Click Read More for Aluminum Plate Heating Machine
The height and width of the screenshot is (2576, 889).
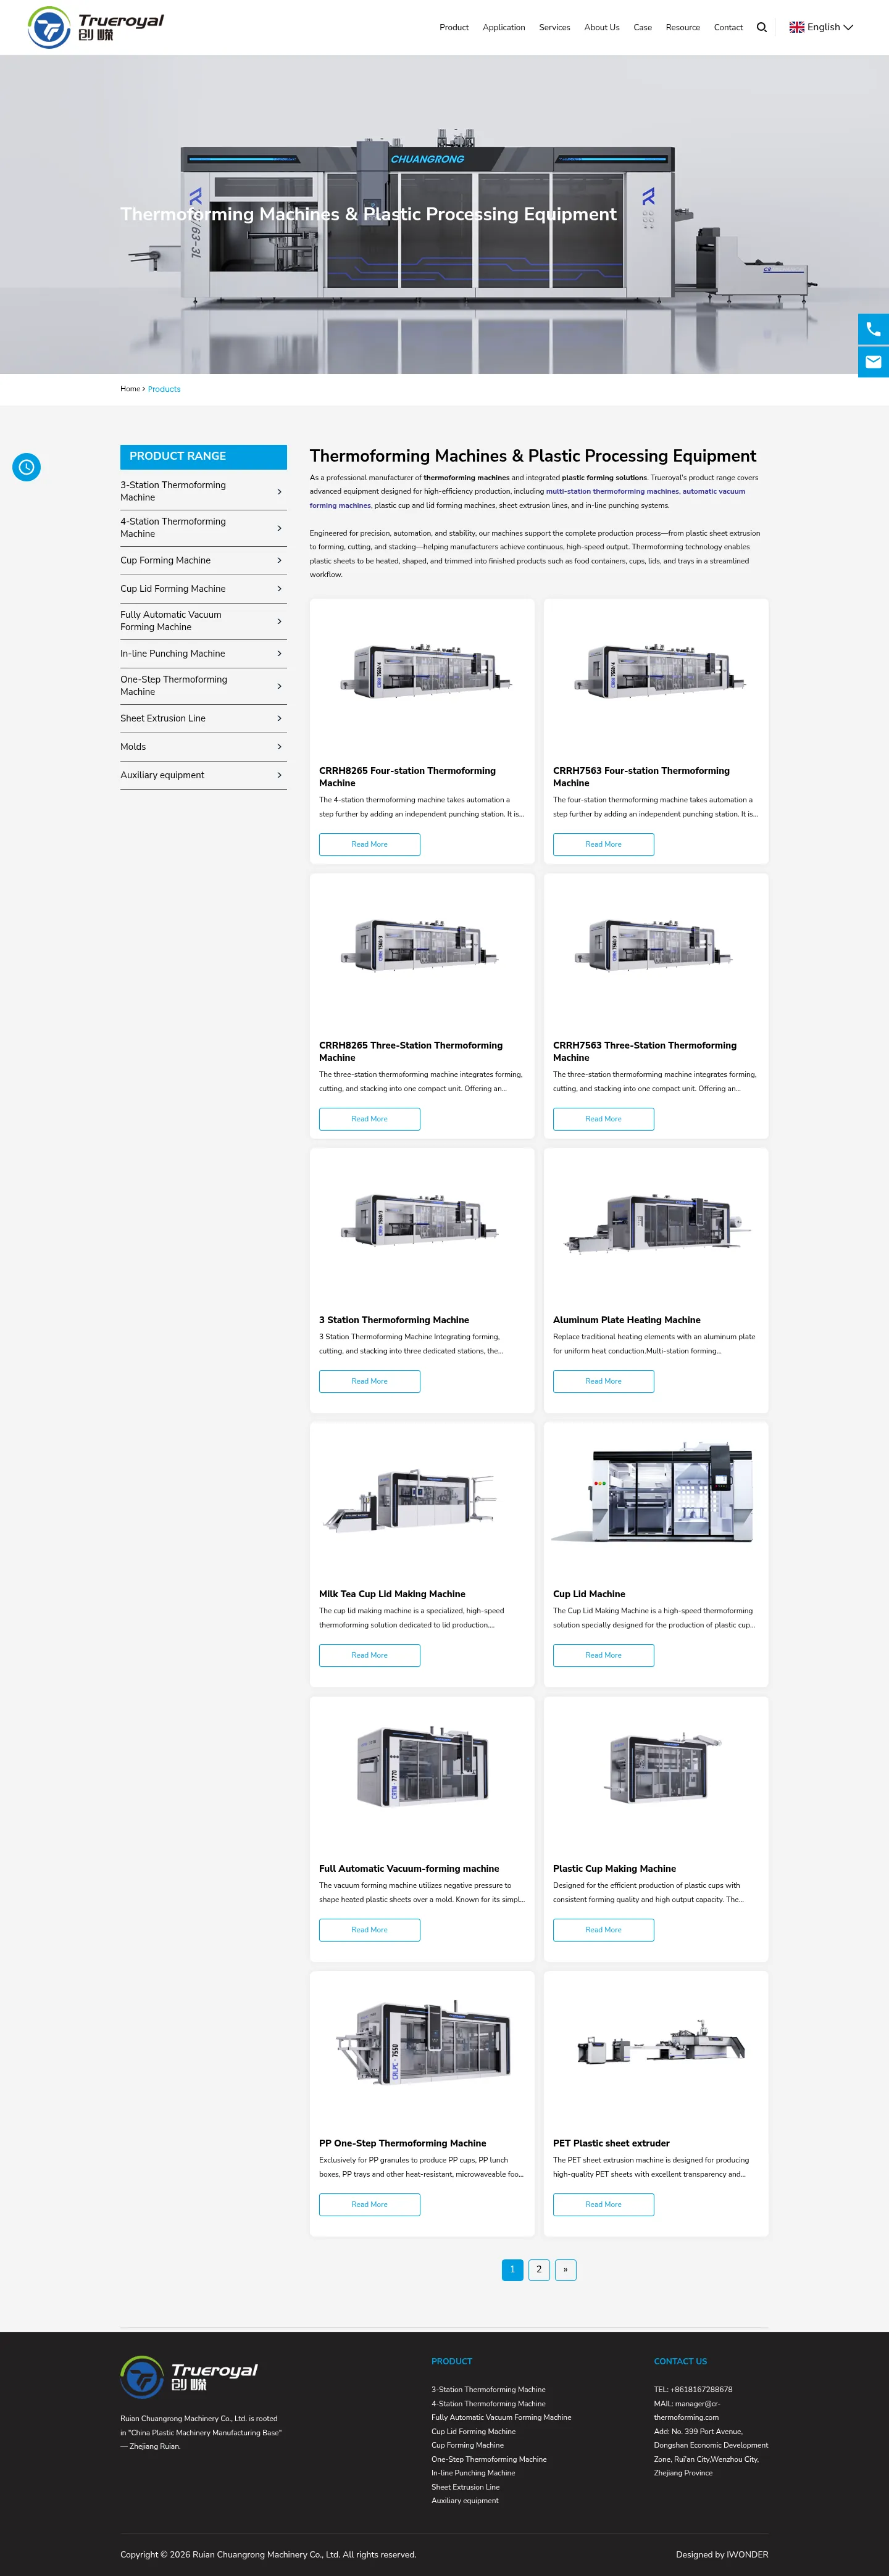pyautogui.click(x=603, y=1381)
